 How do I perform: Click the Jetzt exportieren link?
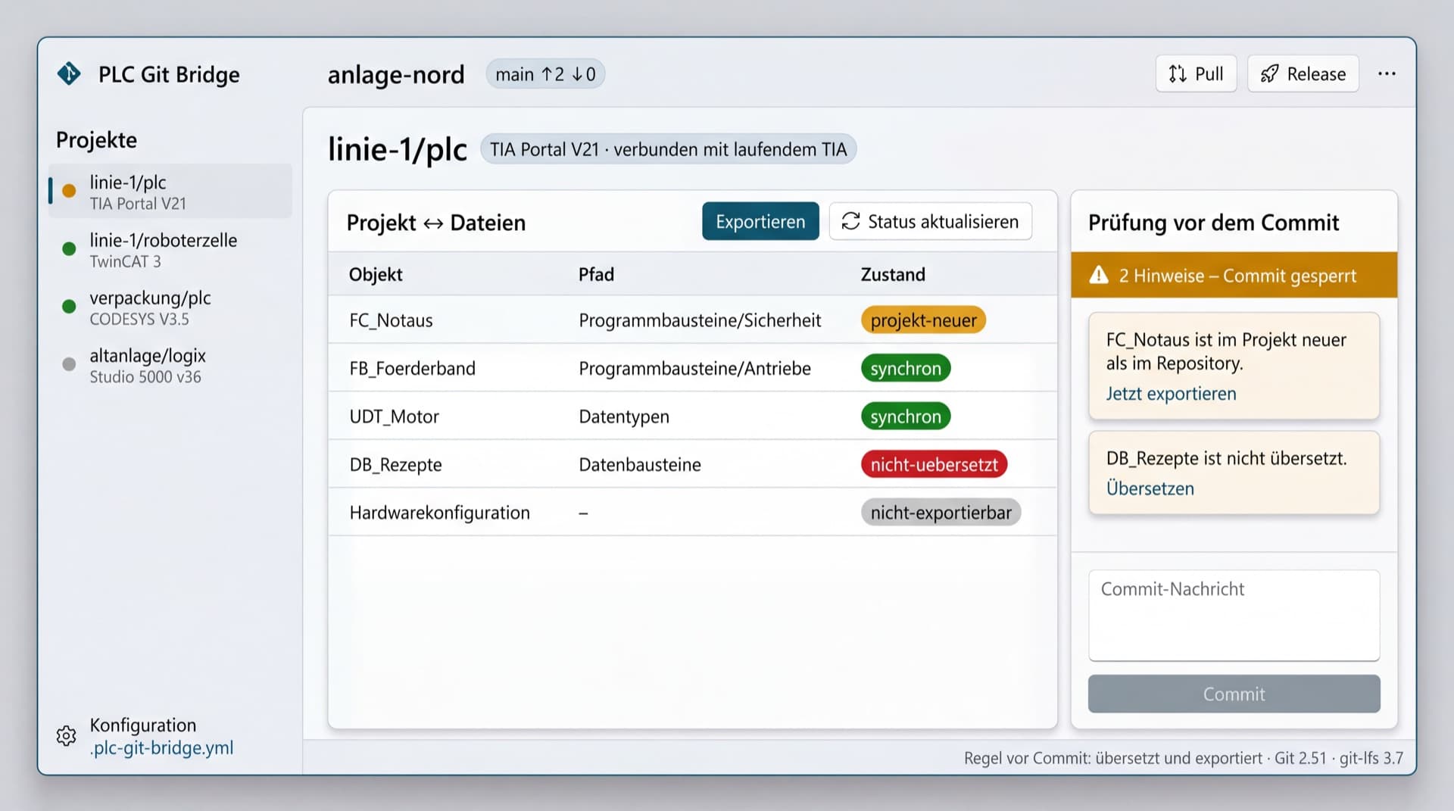(1171, 394)
